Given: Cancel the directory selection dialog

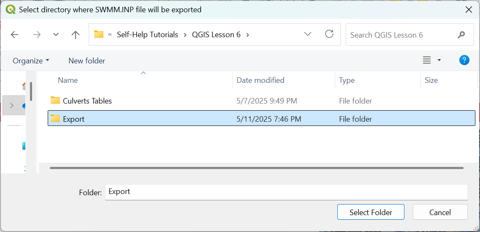Looking at the screenshot, I should click(x=440, y=212).
